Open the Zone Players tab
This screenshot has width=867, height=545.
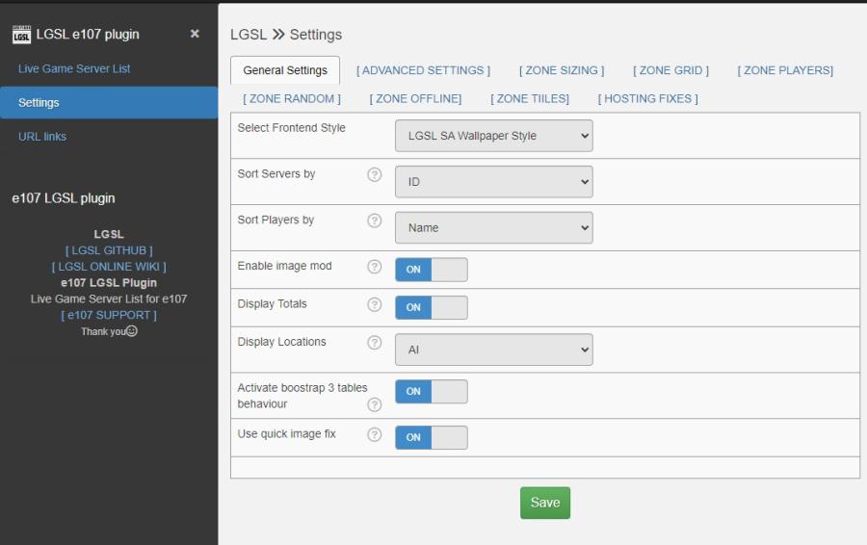785,70
